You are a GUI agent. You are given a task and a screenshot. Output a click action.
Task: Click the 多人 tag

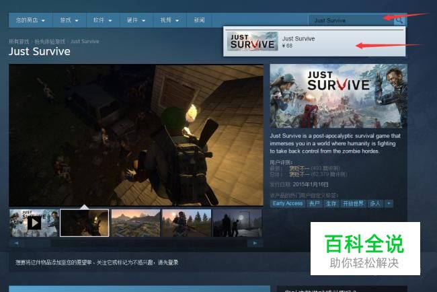point(375,204)
